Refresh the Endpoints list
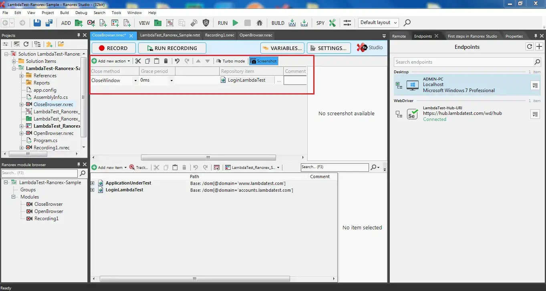The height and width of the screenshot is (291, 546). (x=530, y=47)
